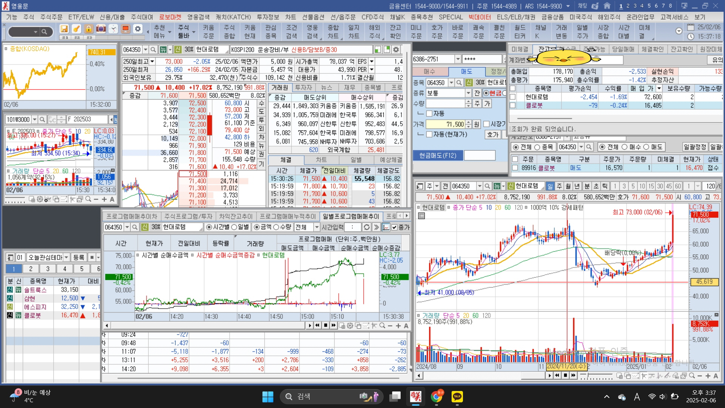725x408 pixels.
Task: Open the 오늘관심테마 watchlist dropdown
Action: pyautogui.click(x=66, y=257)
